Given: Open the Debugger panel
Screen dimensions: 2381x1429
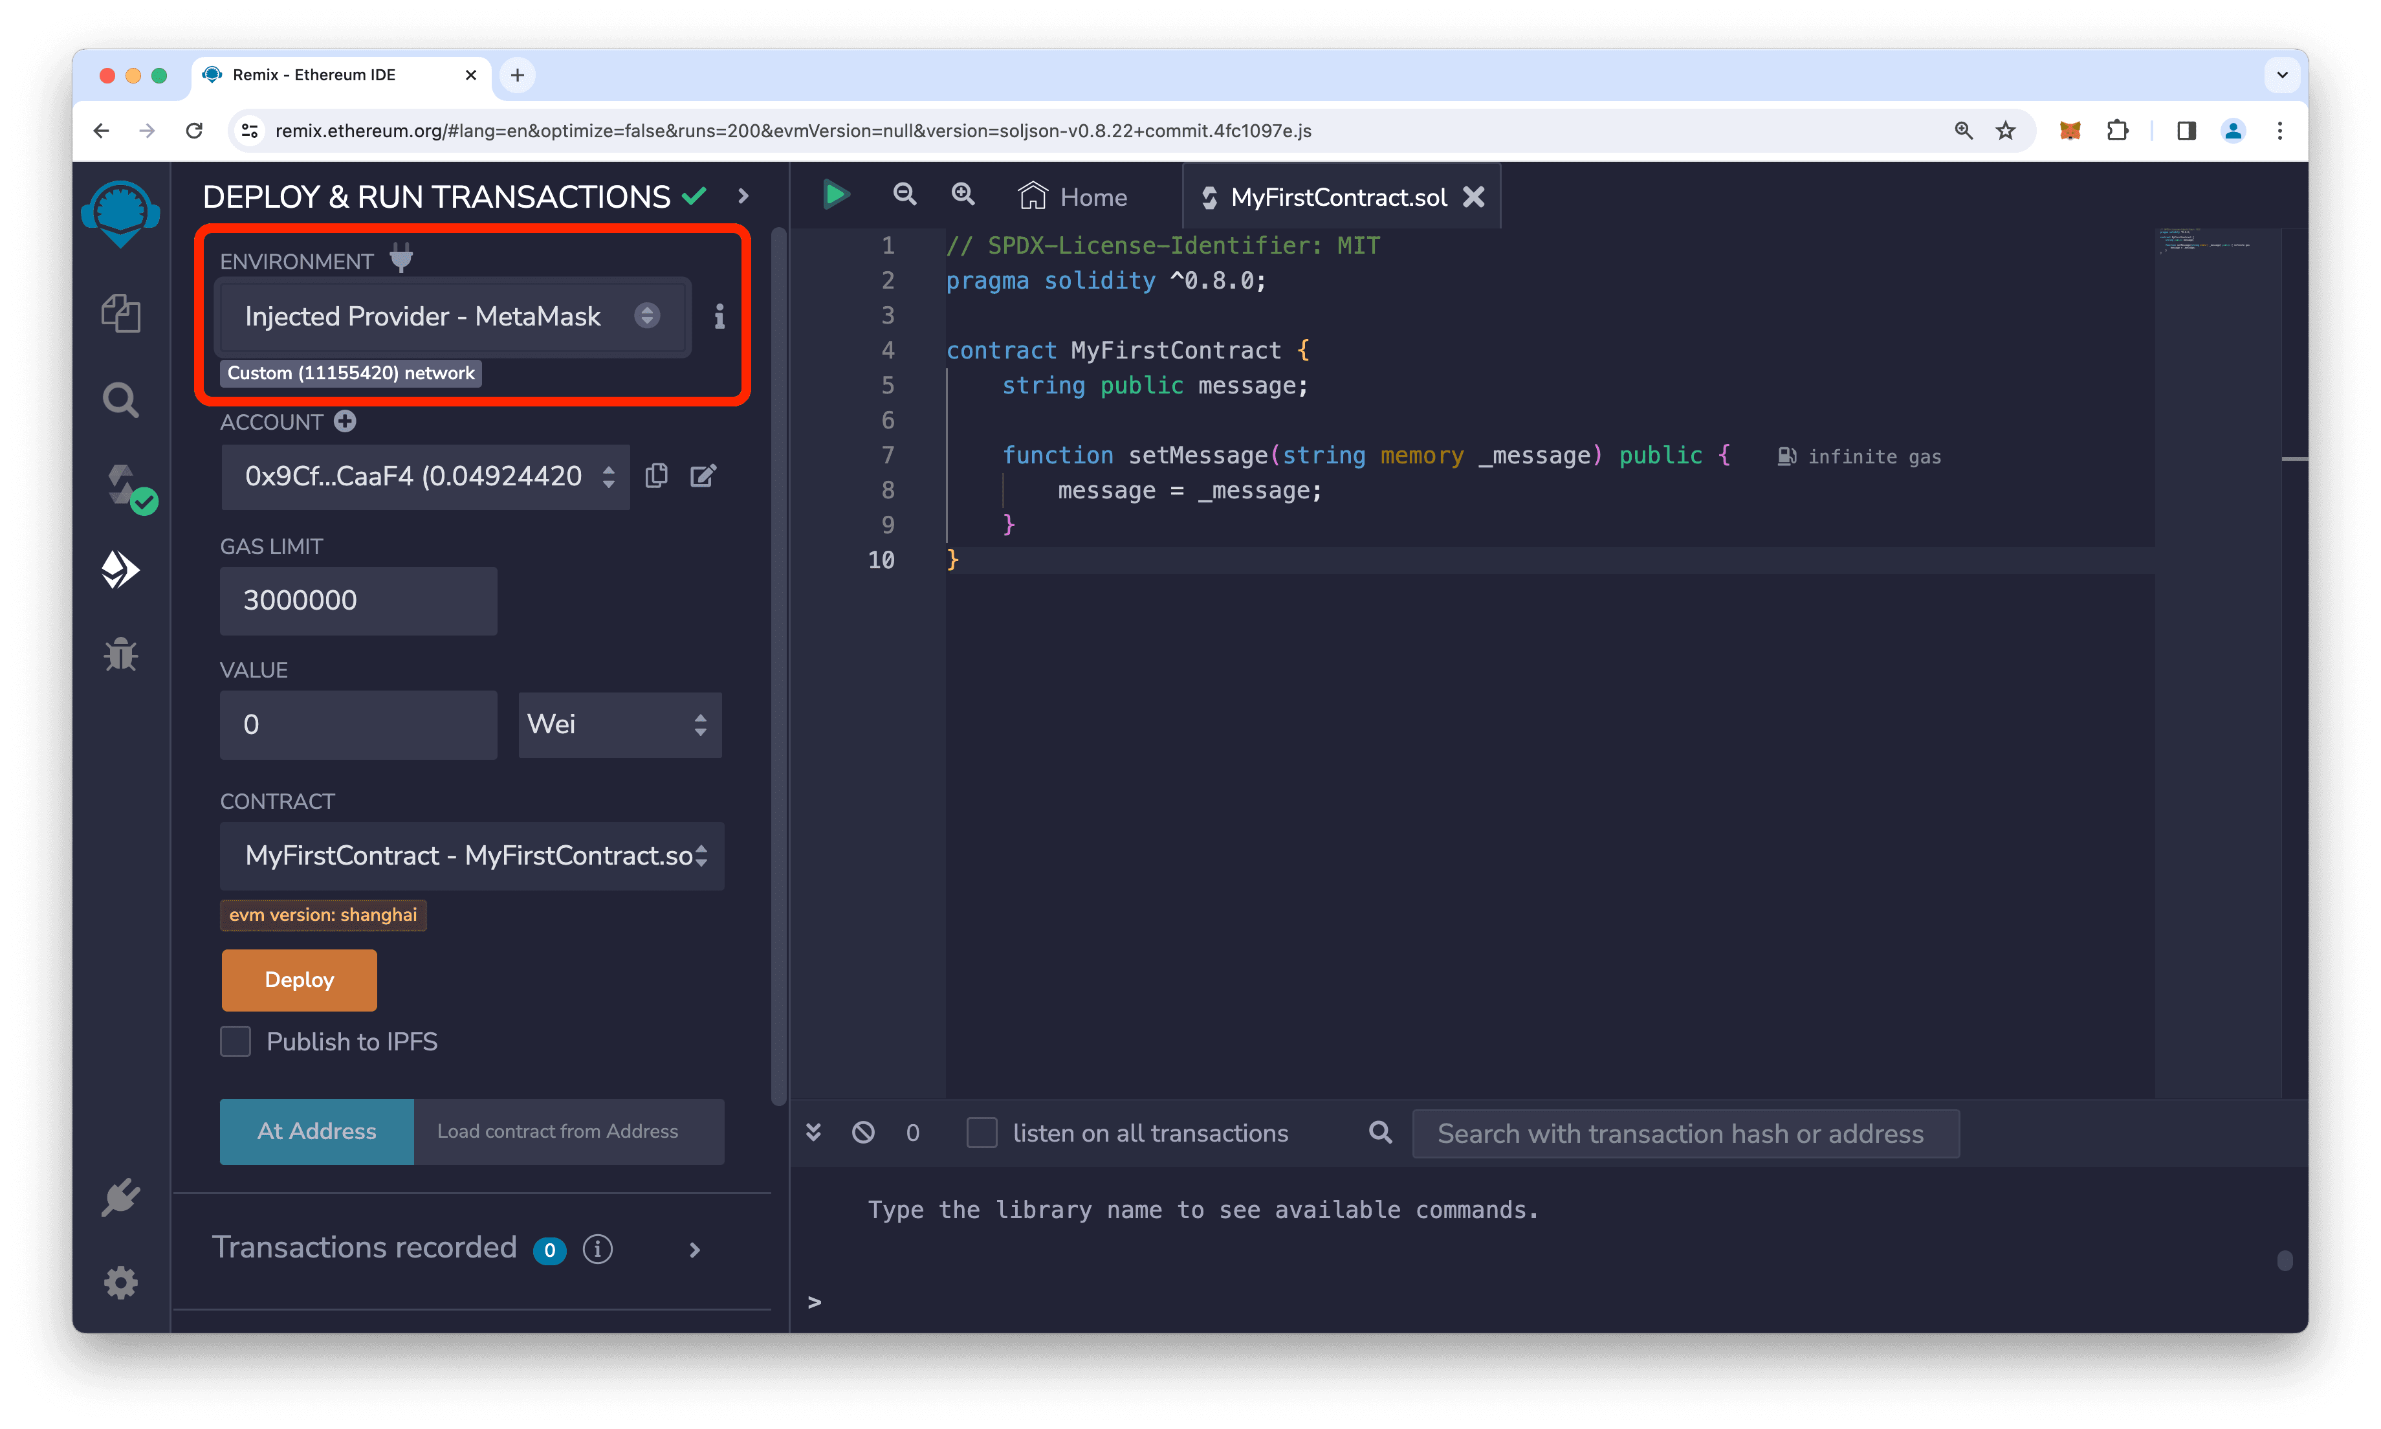Looking at the screenshot, I should point(120,655).
